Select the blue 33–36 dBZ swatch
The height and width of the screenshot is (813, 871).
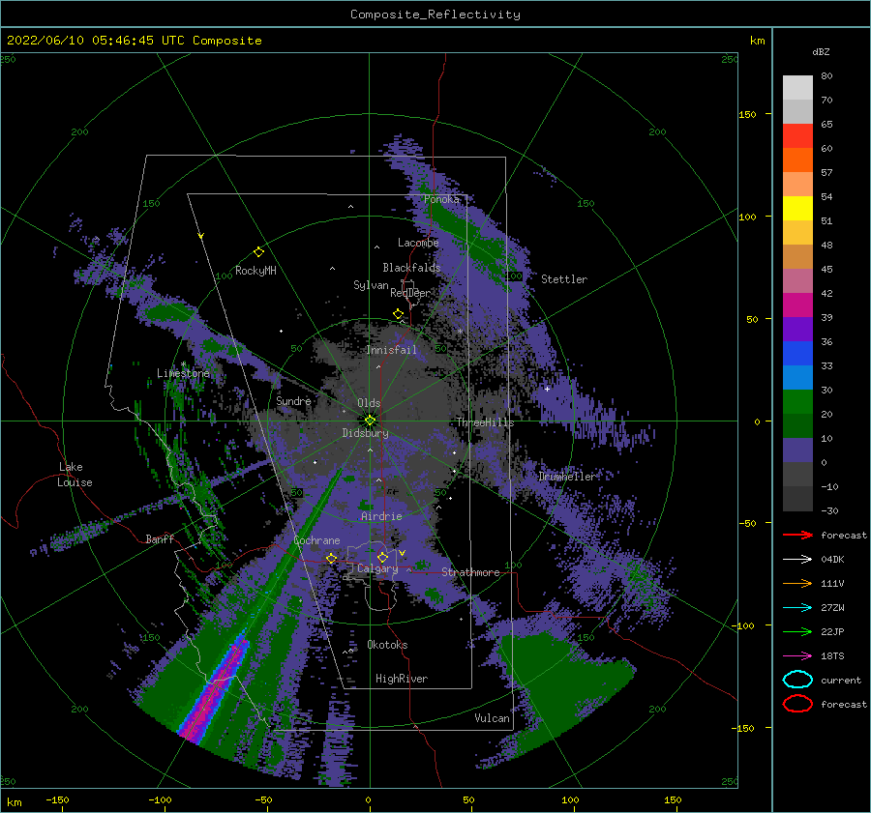click(x=797, y=354)
